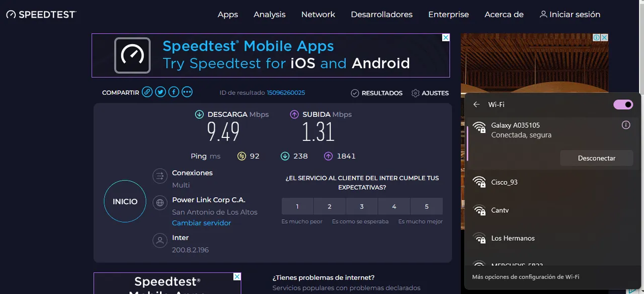Close the bottom-left Speedtest ad
644x294 pixels.
pos(237,276)
